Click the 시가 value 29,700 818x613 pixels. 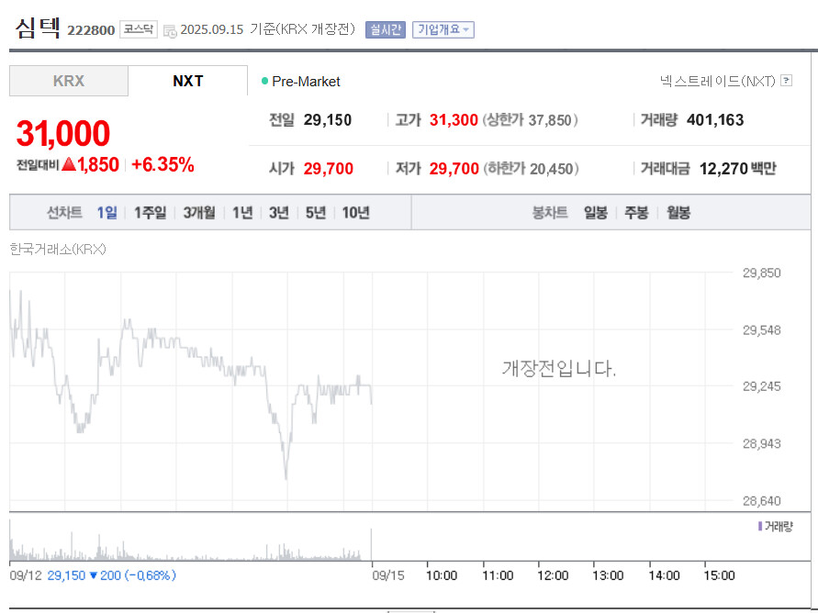329,168
